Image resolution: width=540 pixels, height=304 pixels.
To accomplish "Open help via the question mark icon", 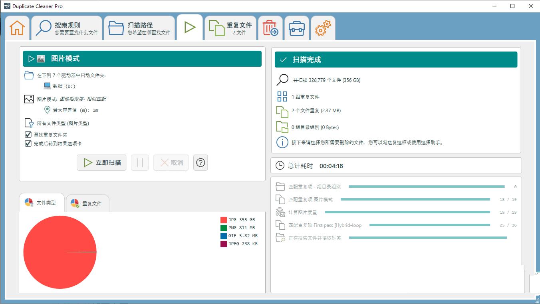I will [x=201, y=163].
